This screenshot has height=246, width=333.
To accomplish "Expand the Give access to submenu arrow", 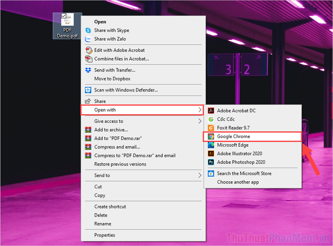I will click(200, 121).
